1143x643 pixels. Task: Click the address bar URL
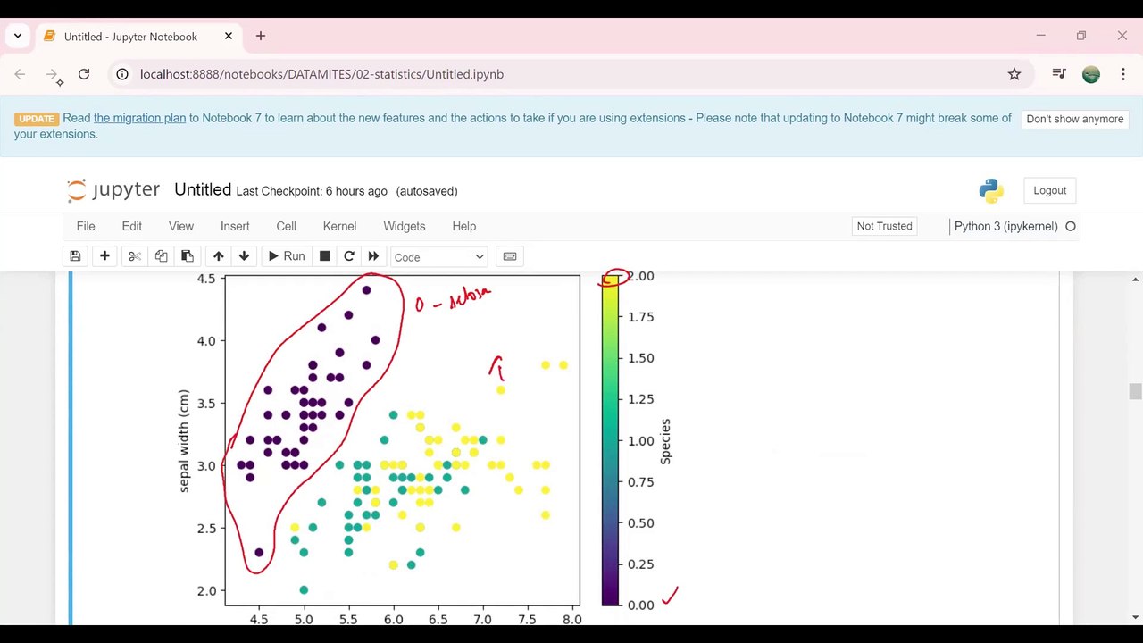coord(321,74)
